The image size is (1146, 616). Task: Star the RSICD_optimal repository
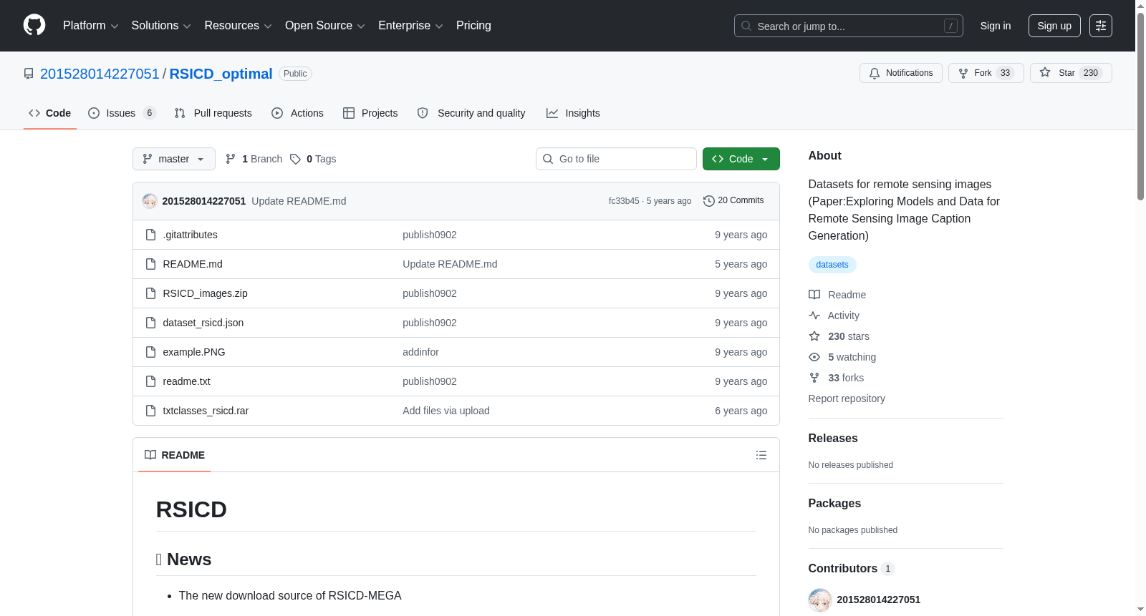tap(1071, 73)
